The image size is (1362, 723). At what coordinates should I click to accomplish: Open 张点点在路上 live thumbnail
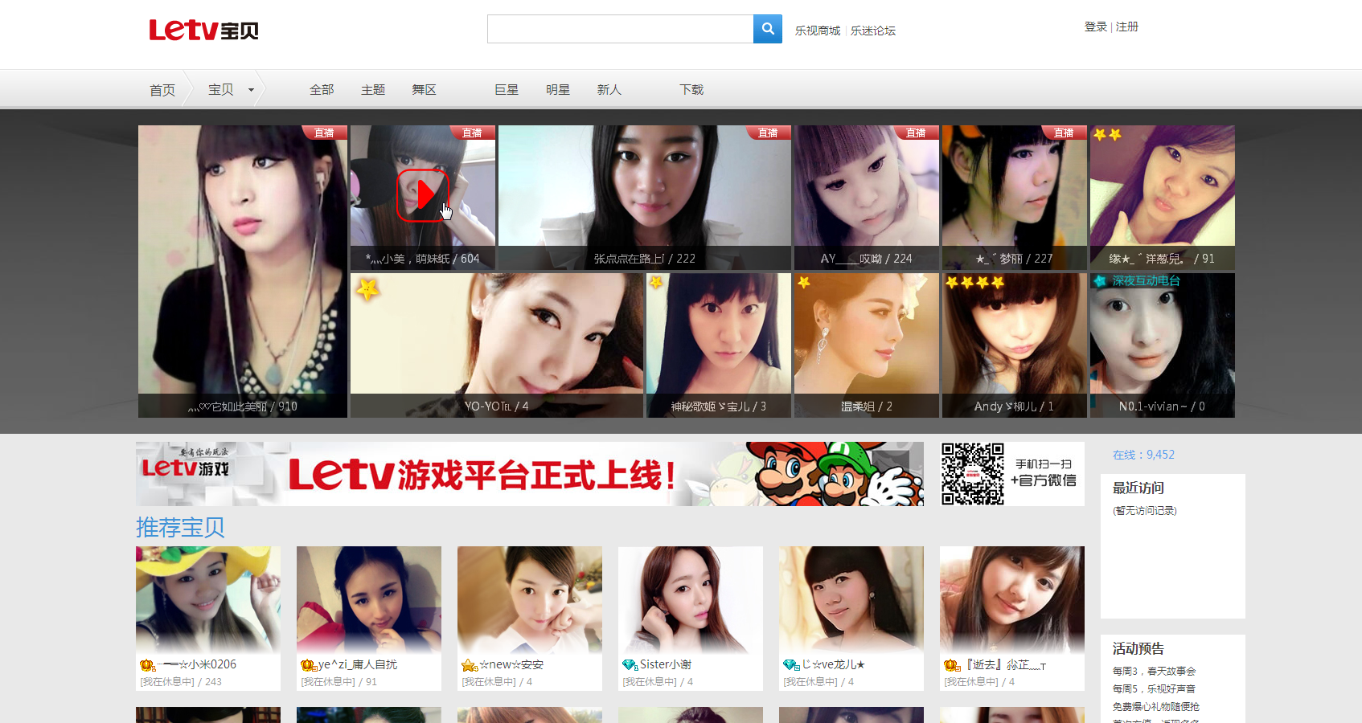[645, 198]
